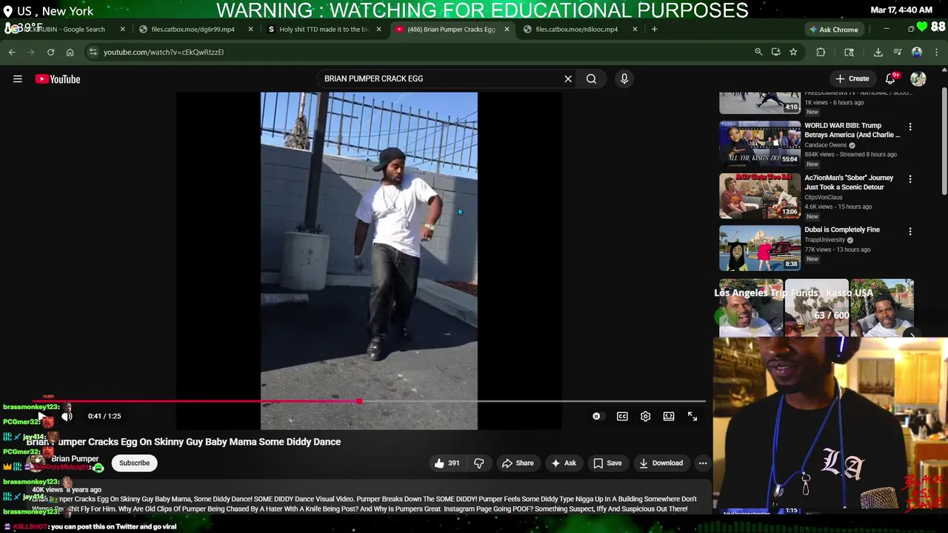Subscribe to Brian Pumper channel
Image resolution: width=948 pixels, height=533 pixels.
click(134, 463)
